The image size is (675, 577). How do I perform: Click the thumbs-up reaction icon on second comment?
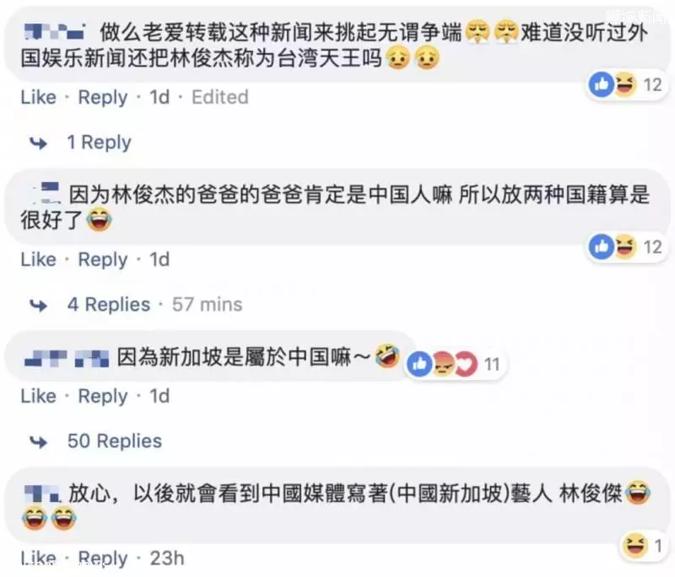point(601,247)
